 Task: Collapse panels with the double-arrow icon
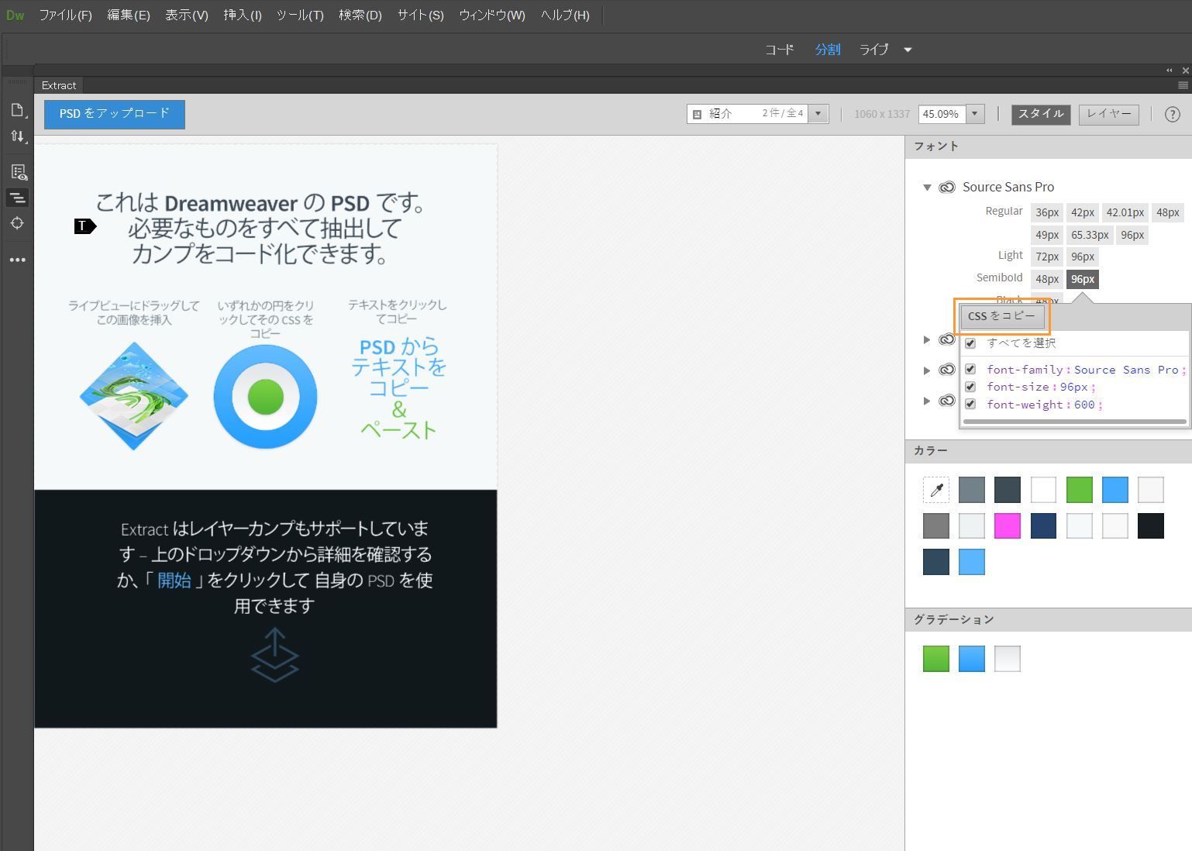click(x=1170, y=71)
